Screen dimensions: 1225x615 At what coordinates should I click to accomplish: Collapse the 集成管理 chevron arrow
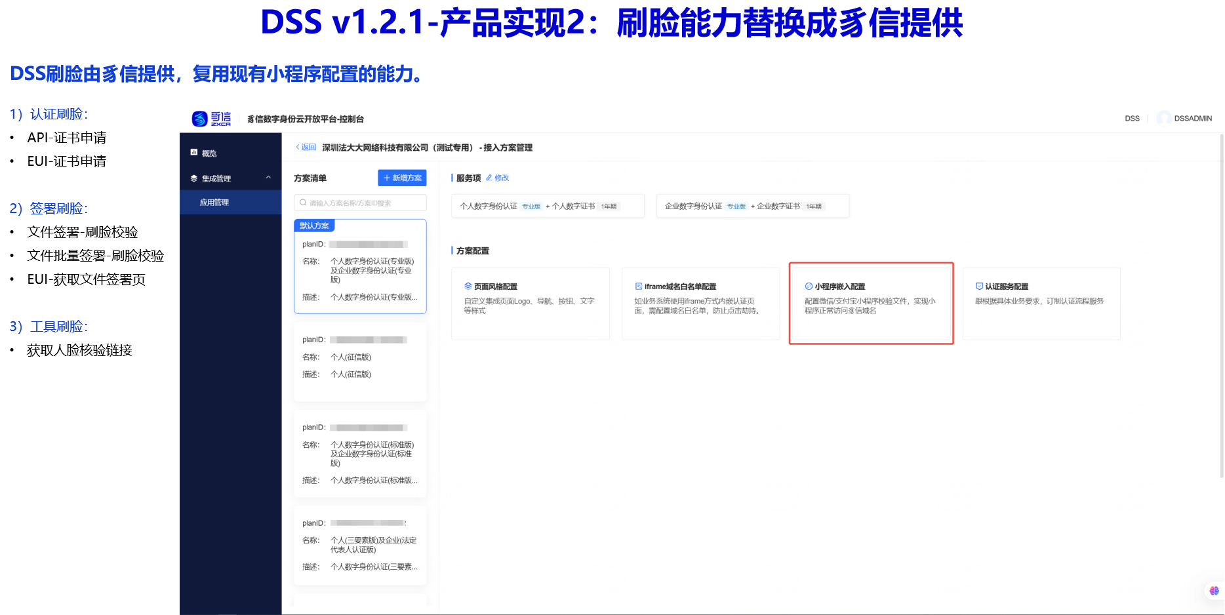[268, 178]
